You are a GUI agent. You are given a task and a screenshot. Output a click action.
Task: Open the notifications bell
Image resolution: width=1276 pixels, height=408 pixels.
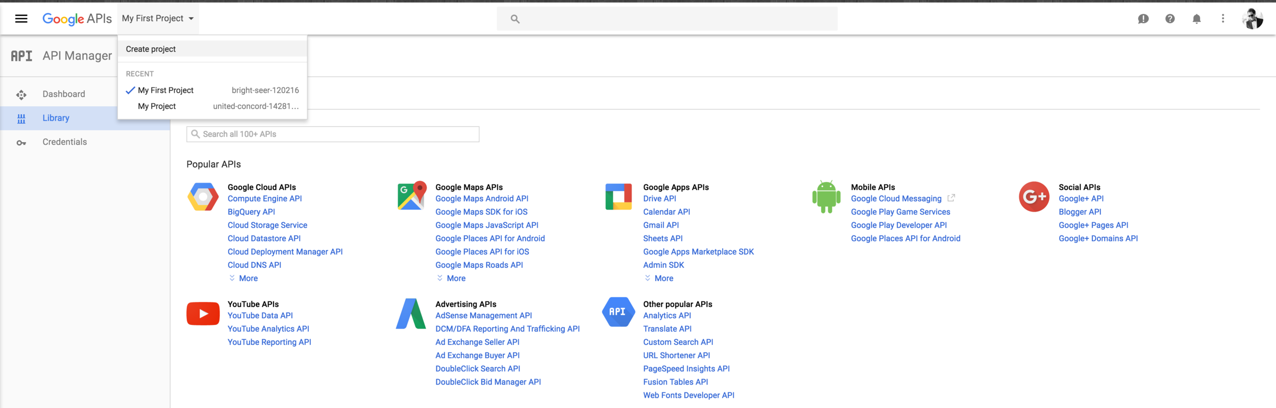tap(1196, 19)
